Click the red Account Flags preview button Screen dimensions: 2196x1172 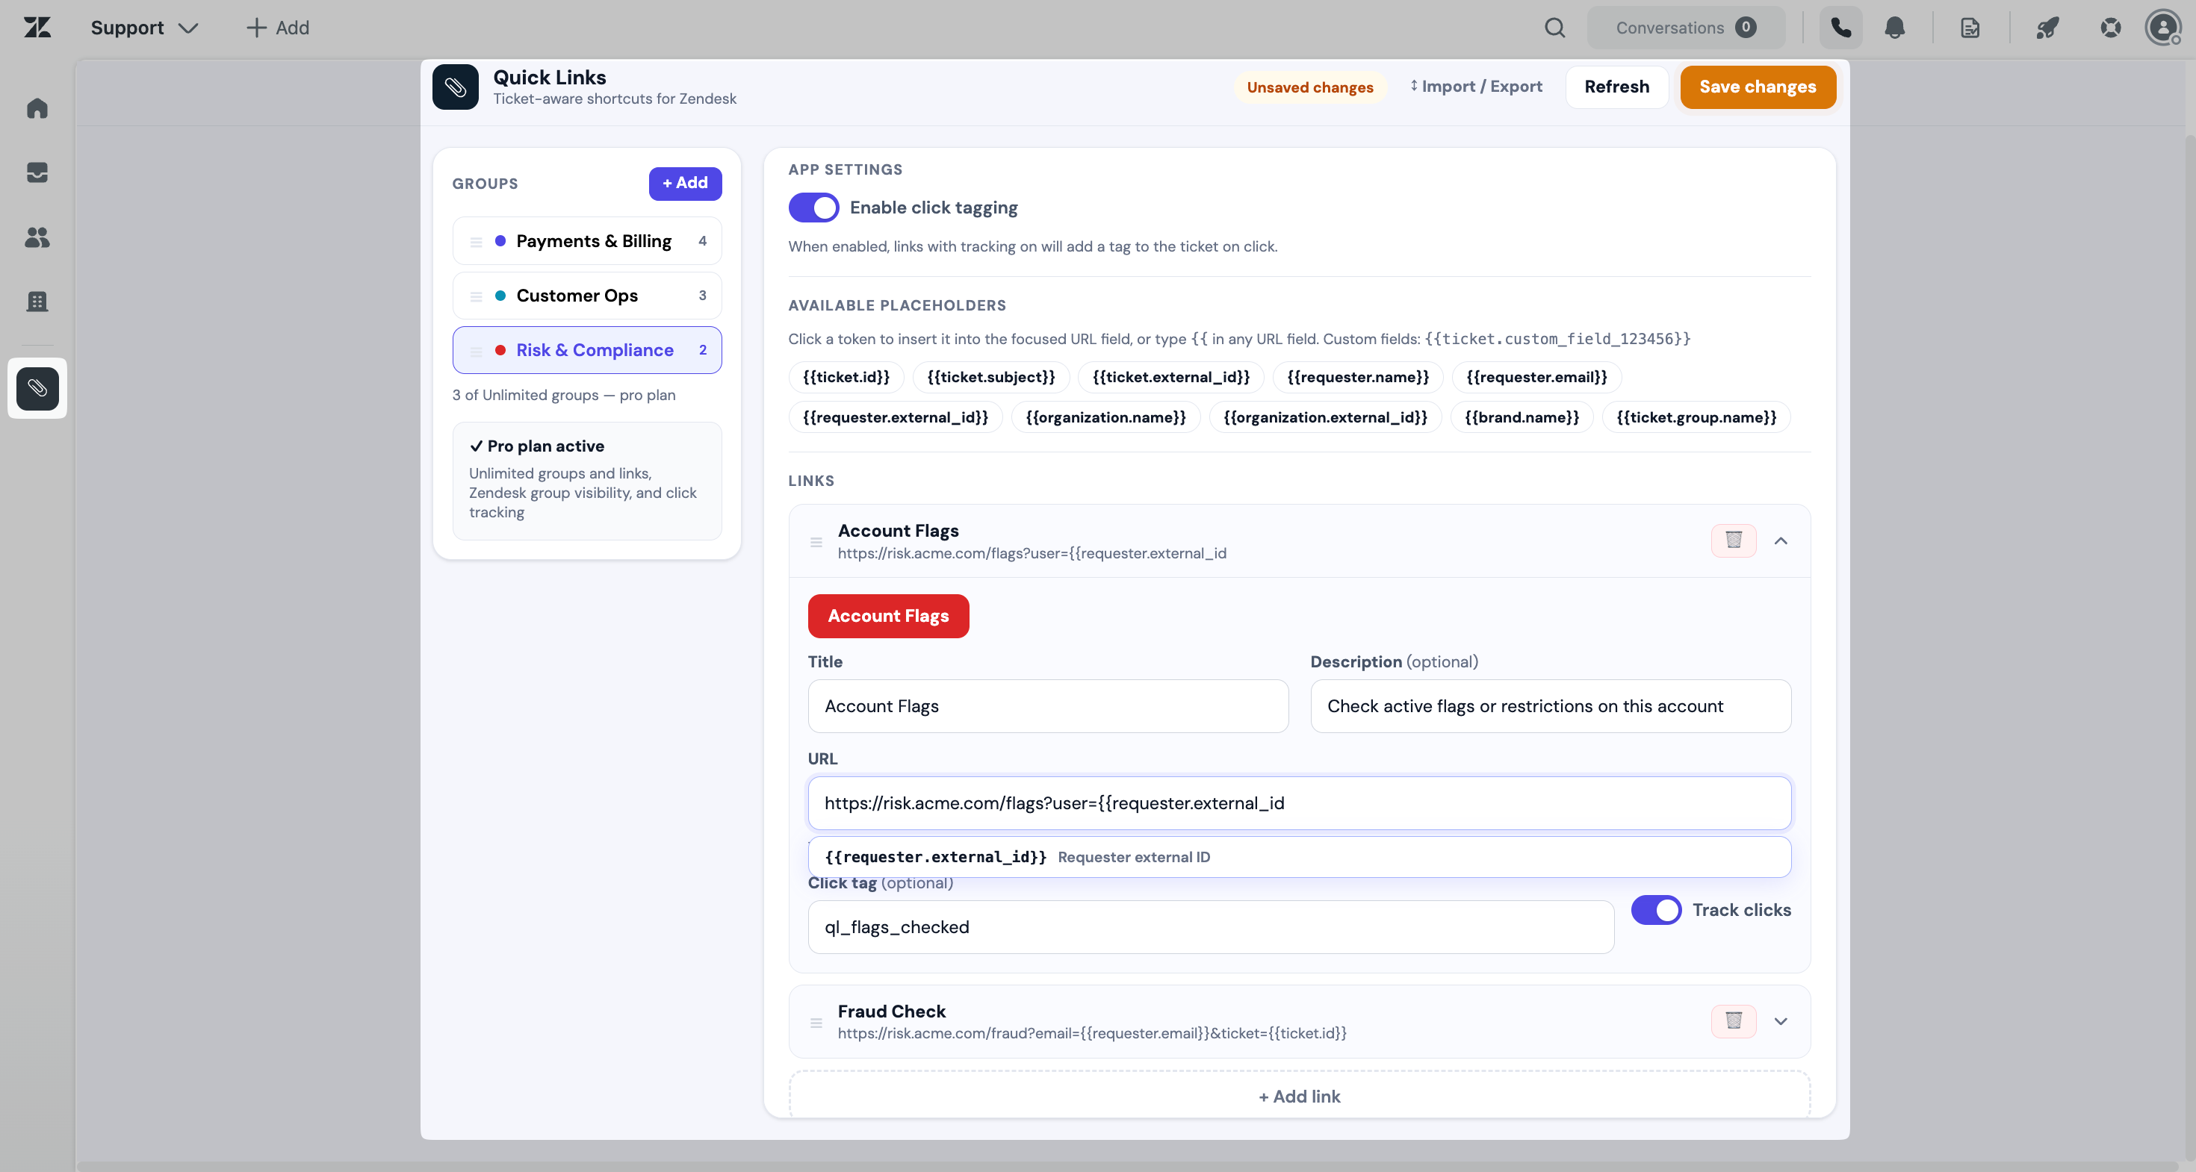click(887, 616)
